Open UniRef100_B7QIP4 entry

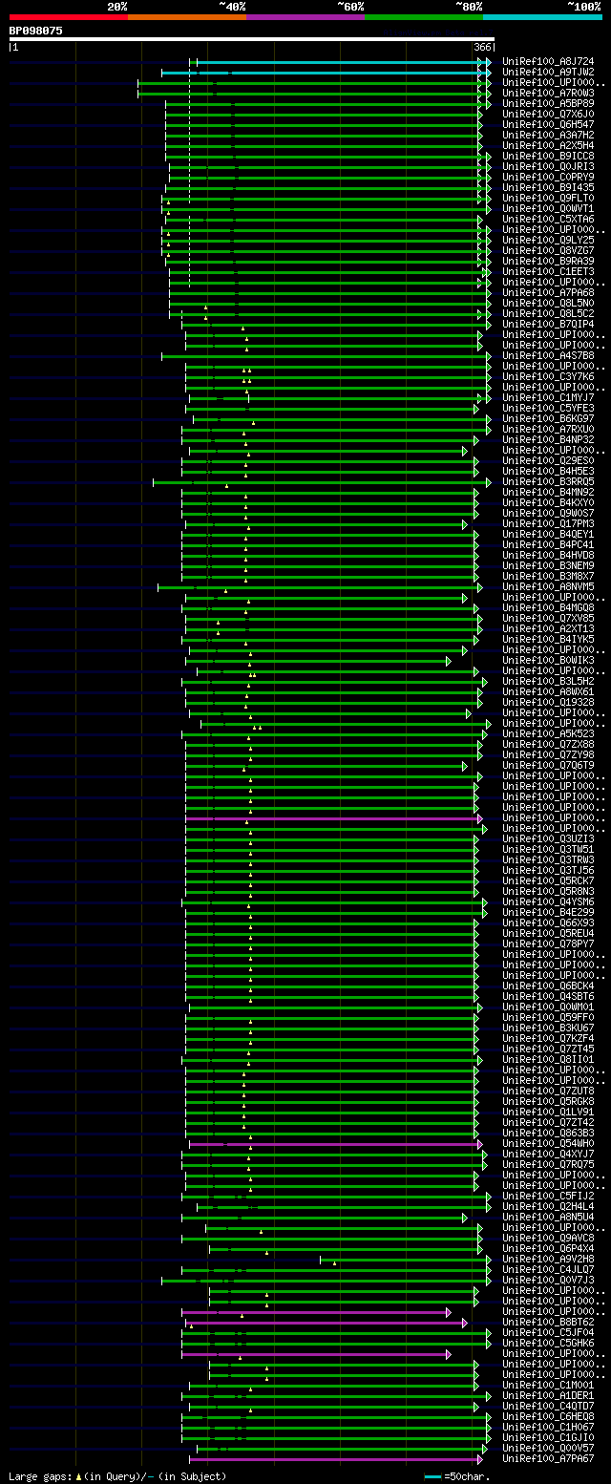[x=548, y=325]
